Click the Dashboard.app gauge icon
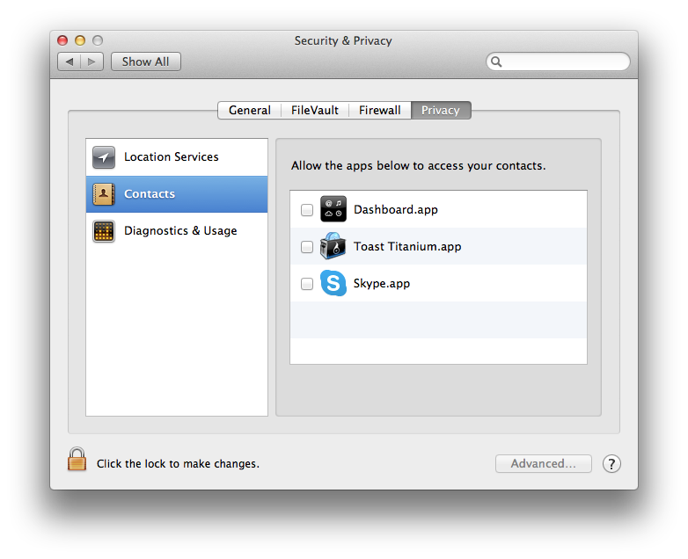 click(333, 210)
